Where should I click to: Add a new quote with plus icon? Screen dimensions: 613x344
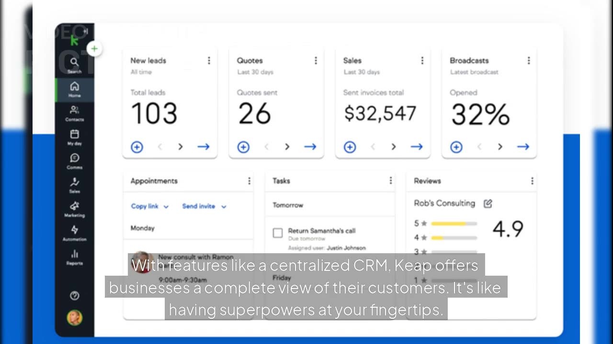pos(243,147)
